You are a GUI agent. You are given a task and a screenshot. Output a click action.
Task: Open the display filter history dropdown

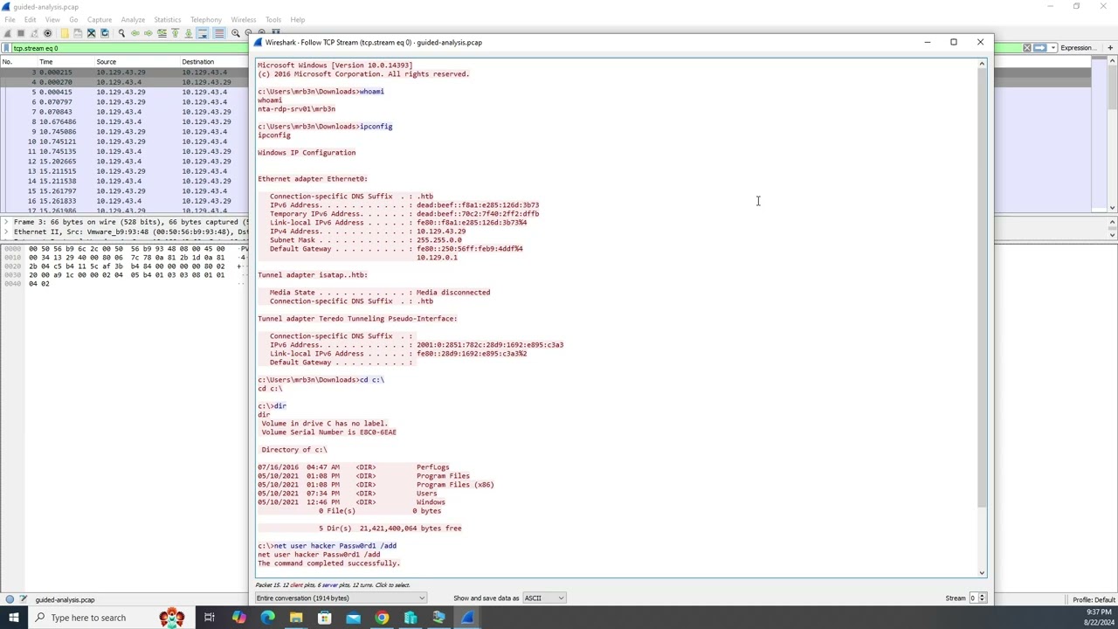point(1053,48)
